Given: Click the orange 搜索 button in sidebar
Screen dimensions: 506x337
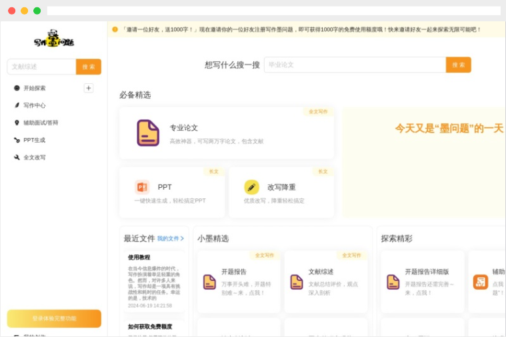Looking at the screenshot, I should coord(89,67).
